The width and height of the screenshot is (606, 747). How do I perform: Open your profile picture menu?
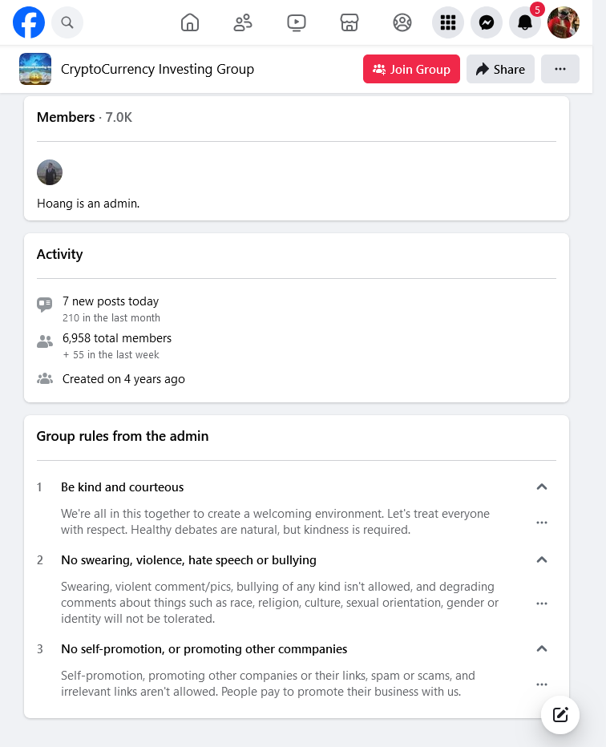(564, 22)
